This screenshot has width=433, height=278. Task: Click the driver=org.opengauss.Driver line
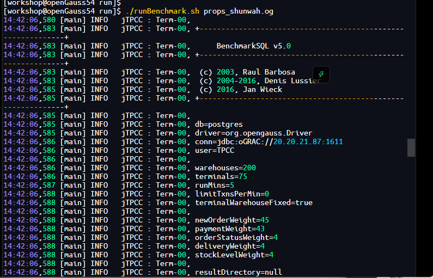(x=253, y=133)
